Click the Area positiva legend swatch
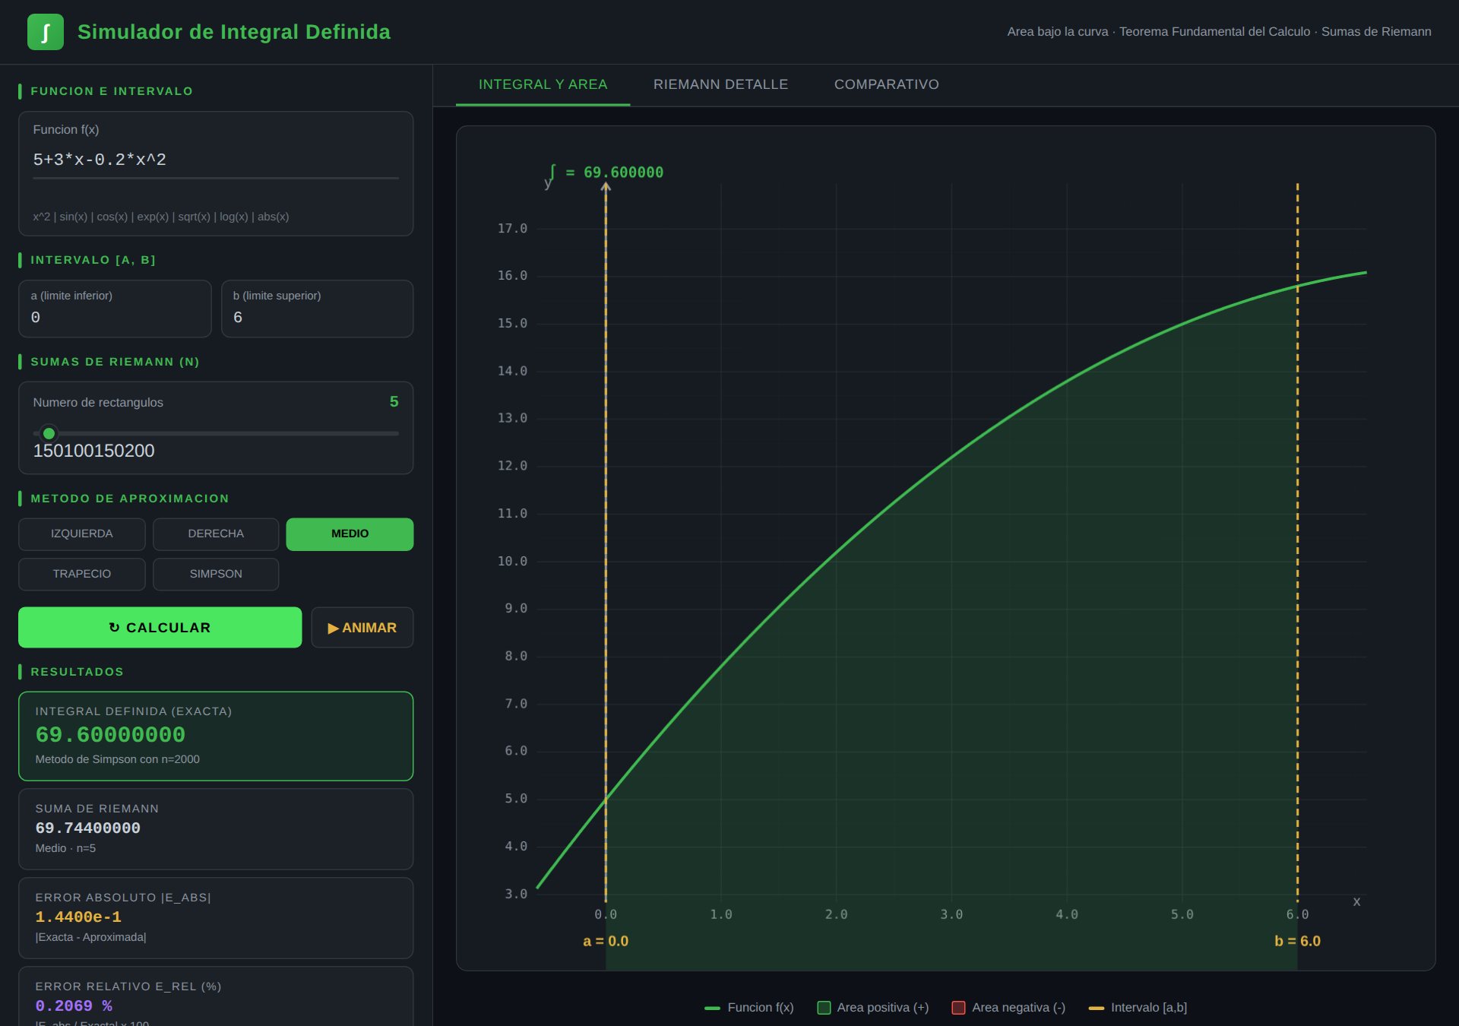The width and height of the screenshot is (1459, 1026). point(824,1008)
